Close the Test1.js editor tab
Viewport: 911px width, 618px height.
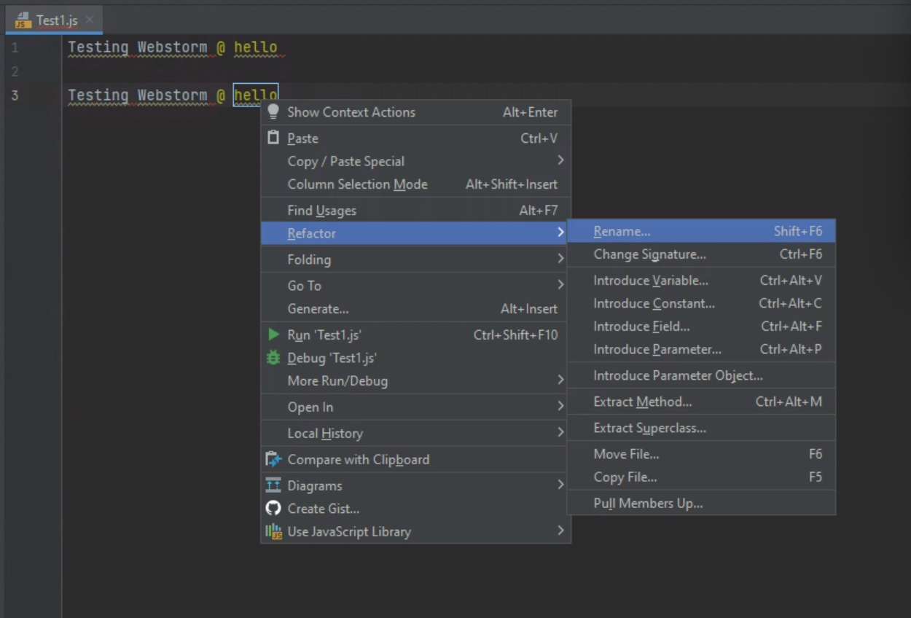89,20
